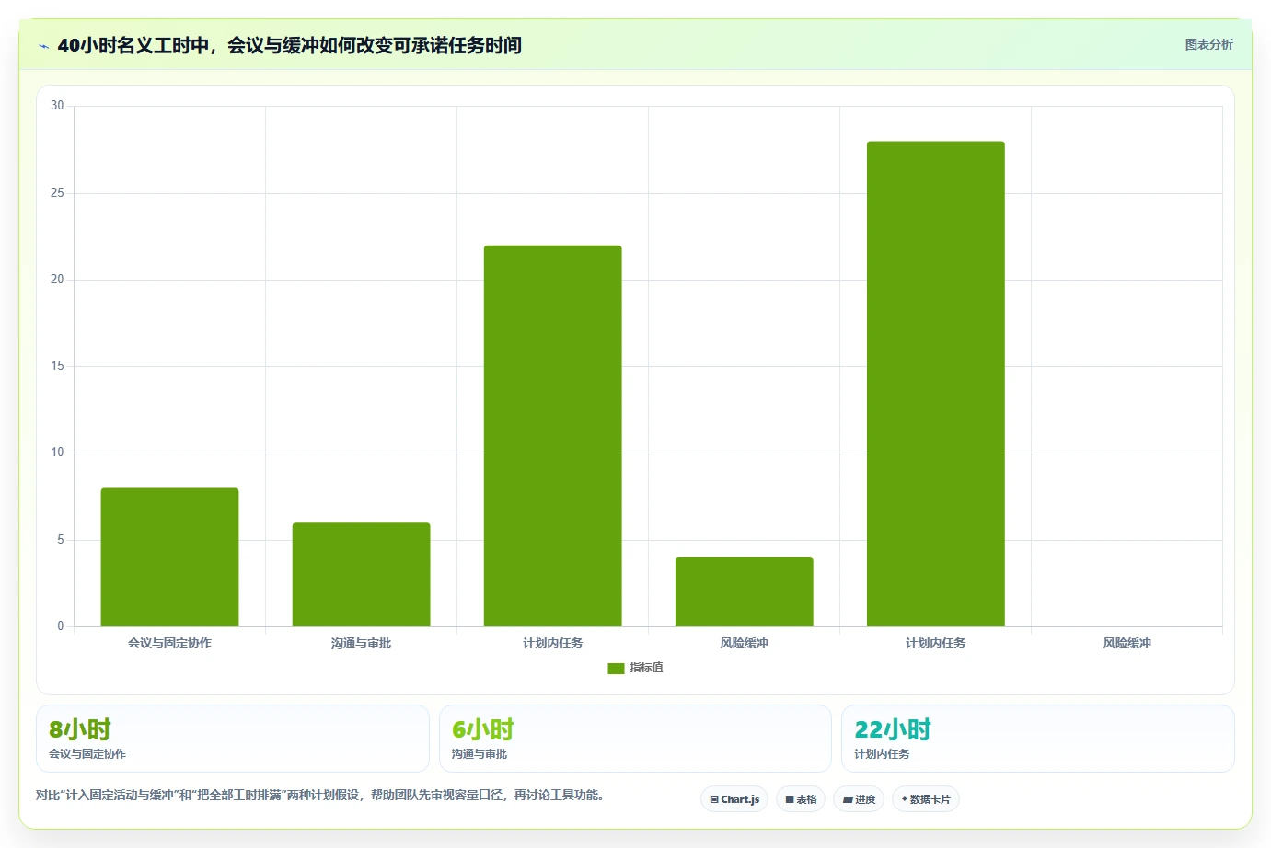Click the tallest bar reaching 28
Screen dimensions: 1271x848
(935, 384)
